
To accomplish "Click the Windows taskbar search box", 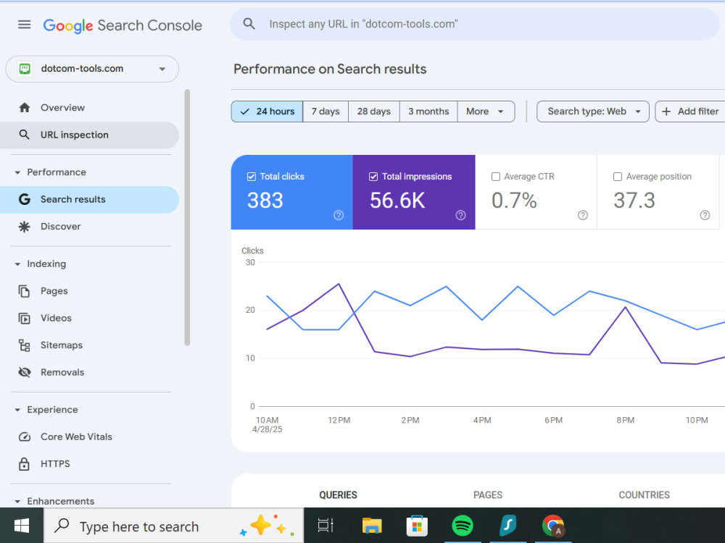I will point(174,526).
